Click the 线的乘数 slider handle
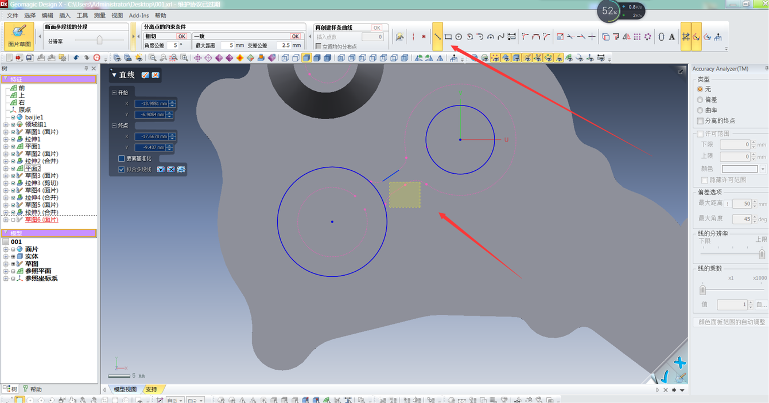The image size is (769, 403). (x=702, y=290)
